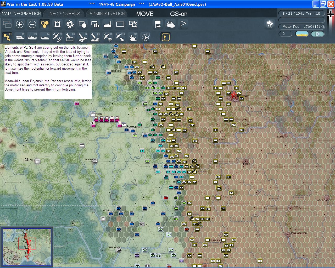Click the crossed white flags icon
This screenshot has height=268, width=335.
point(270,24)
